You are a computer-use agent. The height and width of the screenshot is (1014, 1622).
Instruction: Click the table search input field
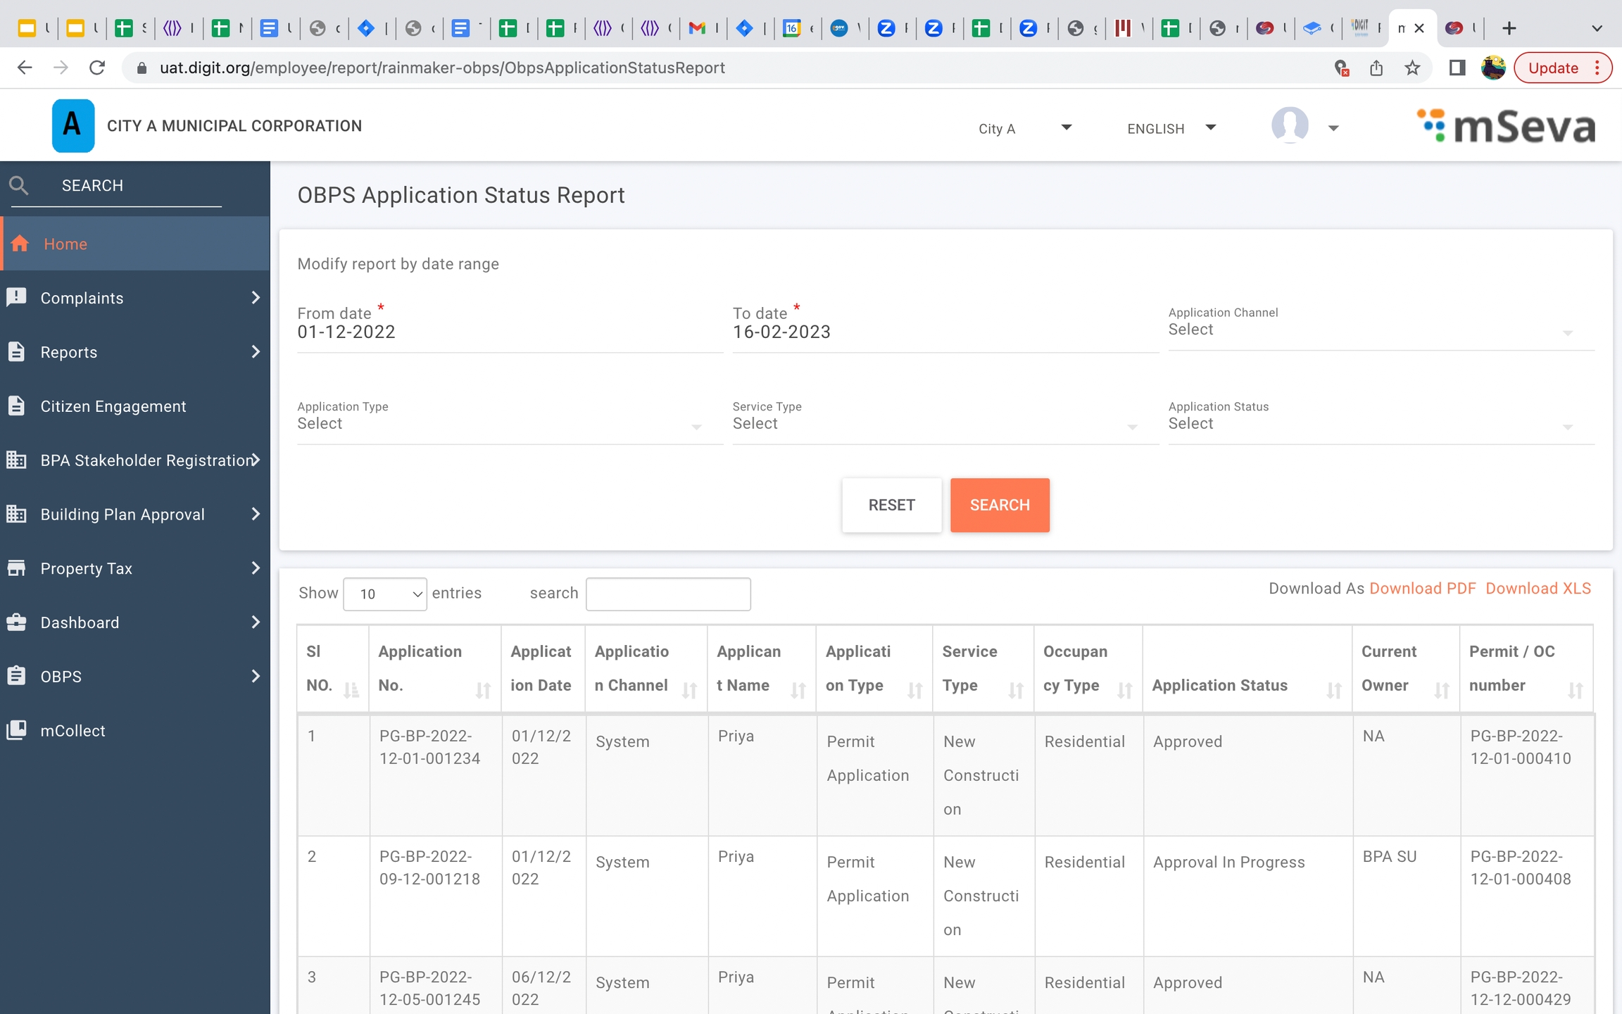tap(668, 594)
